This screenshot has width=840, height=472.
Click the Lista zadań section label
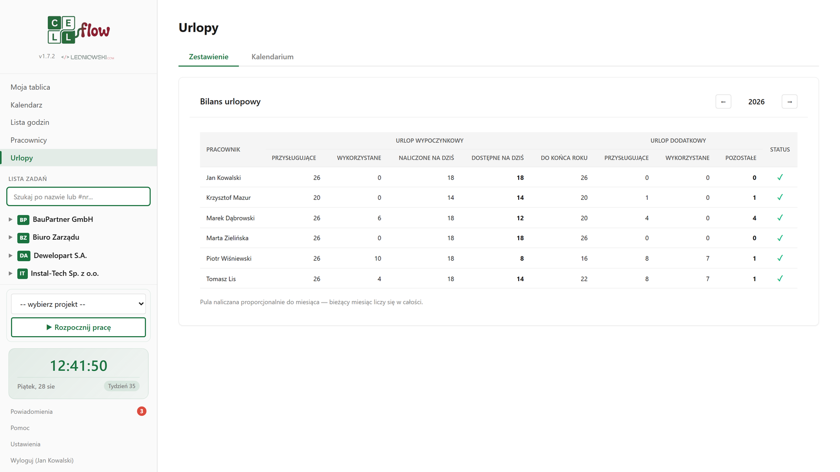28,179
